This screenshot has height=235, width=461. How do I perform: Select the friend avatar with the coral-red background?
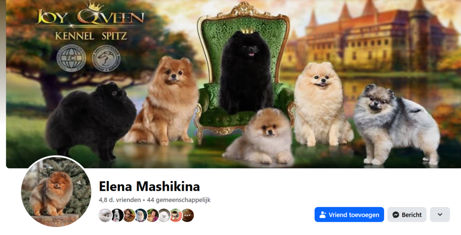coord(176,215)
